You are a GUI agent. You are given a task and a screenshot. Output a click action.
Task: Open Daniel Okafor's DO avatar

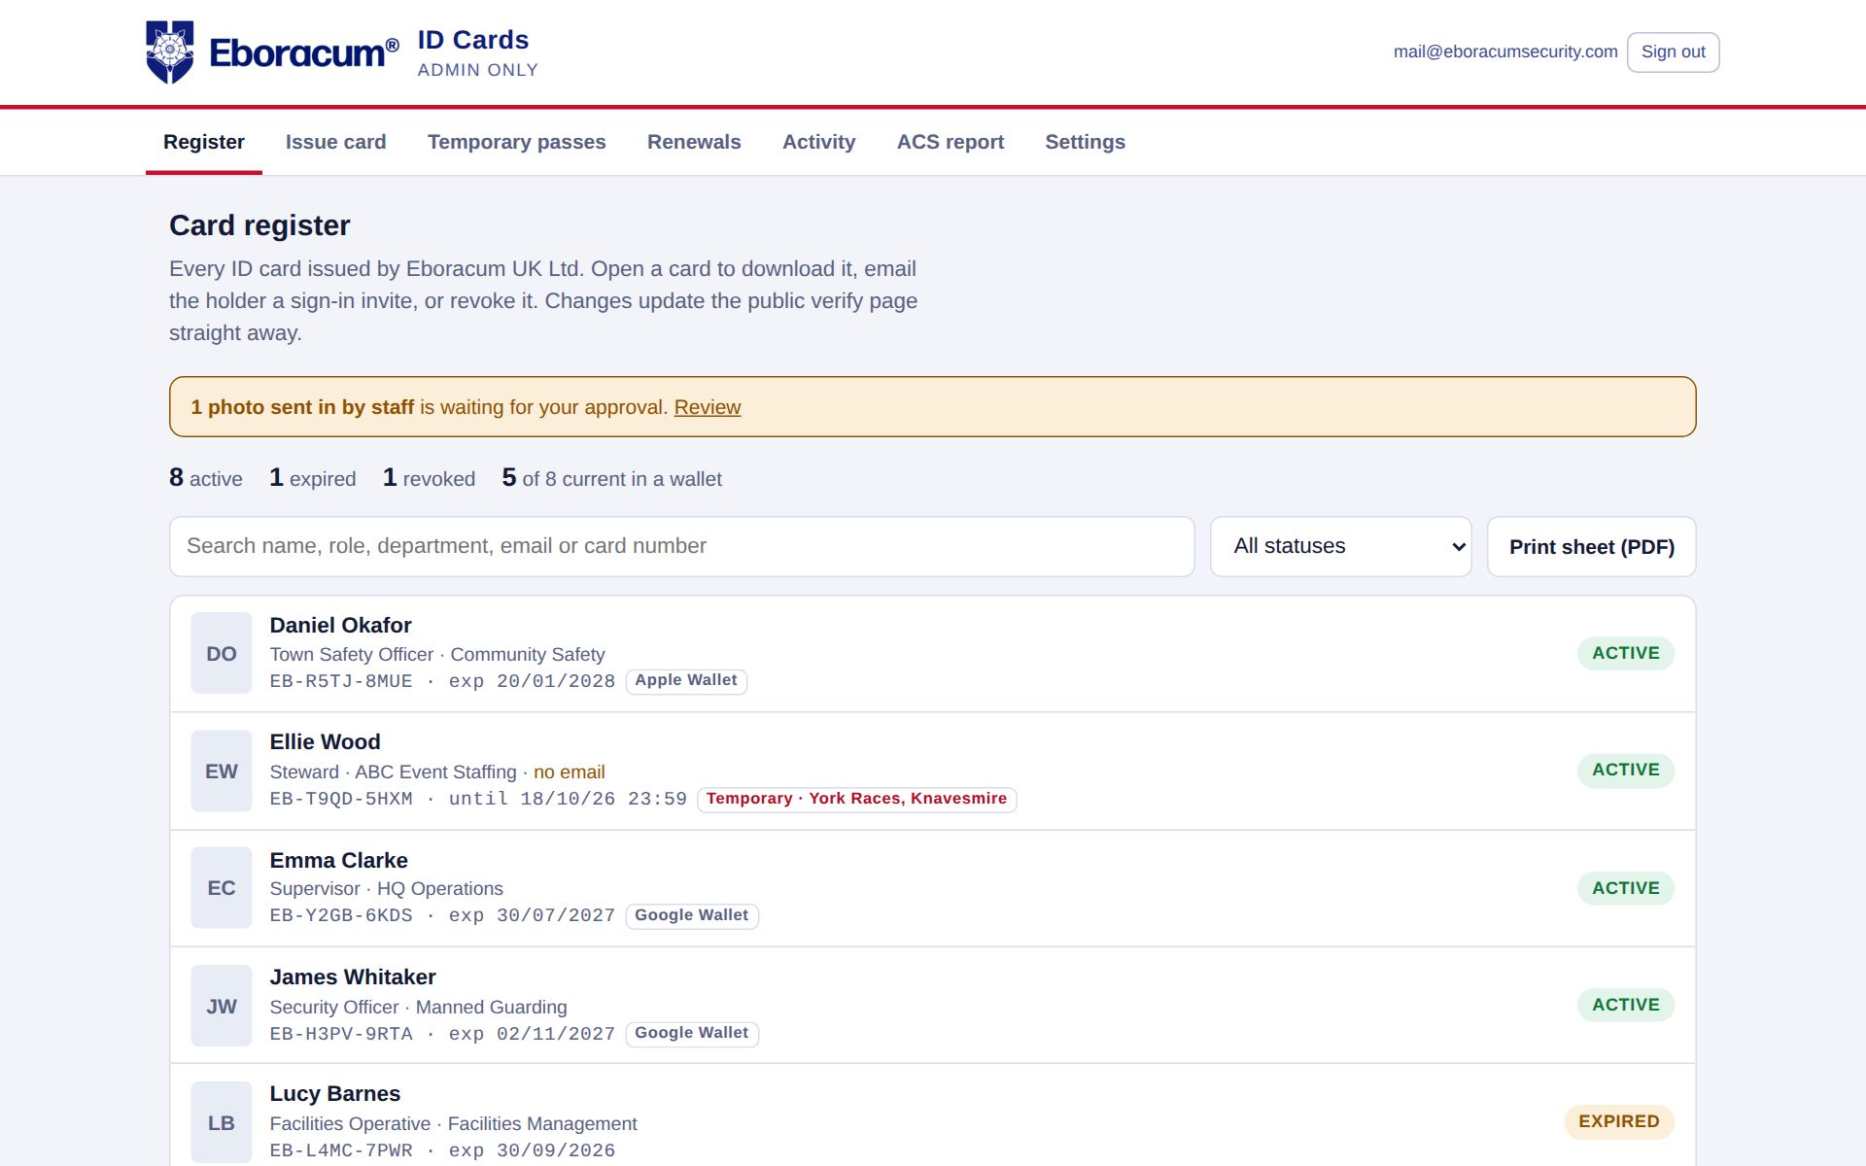(222, 653)
